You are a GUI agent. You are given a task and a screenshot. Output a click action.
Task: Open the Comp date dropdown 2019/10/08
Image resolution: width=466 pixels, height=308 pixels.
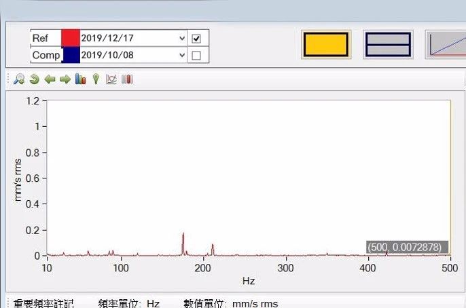coord(181,56)
